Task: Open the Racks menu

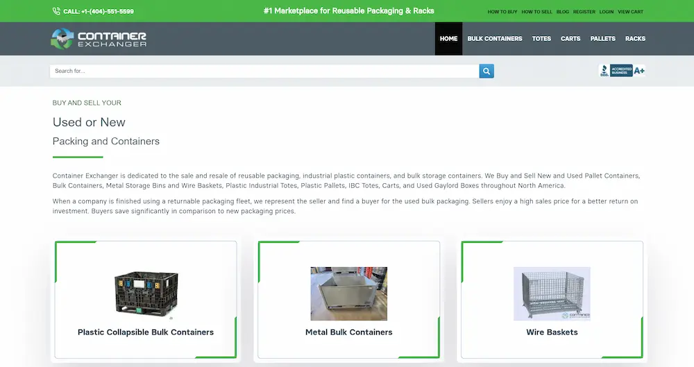Action: coord(635,39)
